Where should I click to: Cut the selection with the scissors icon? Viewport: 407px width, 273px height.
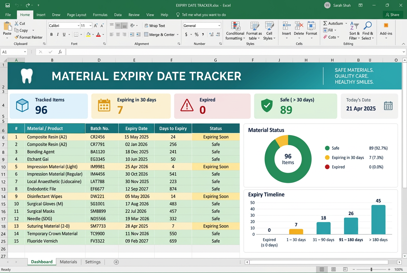pos(17,24)
